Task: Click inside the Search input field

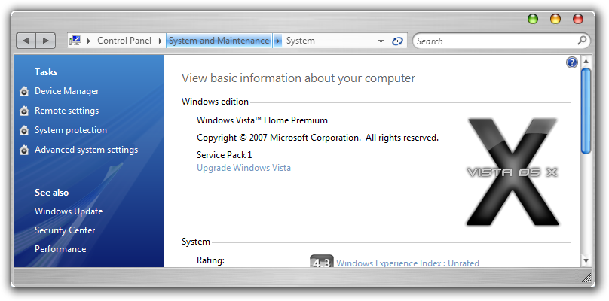Action: click(494, 41)
